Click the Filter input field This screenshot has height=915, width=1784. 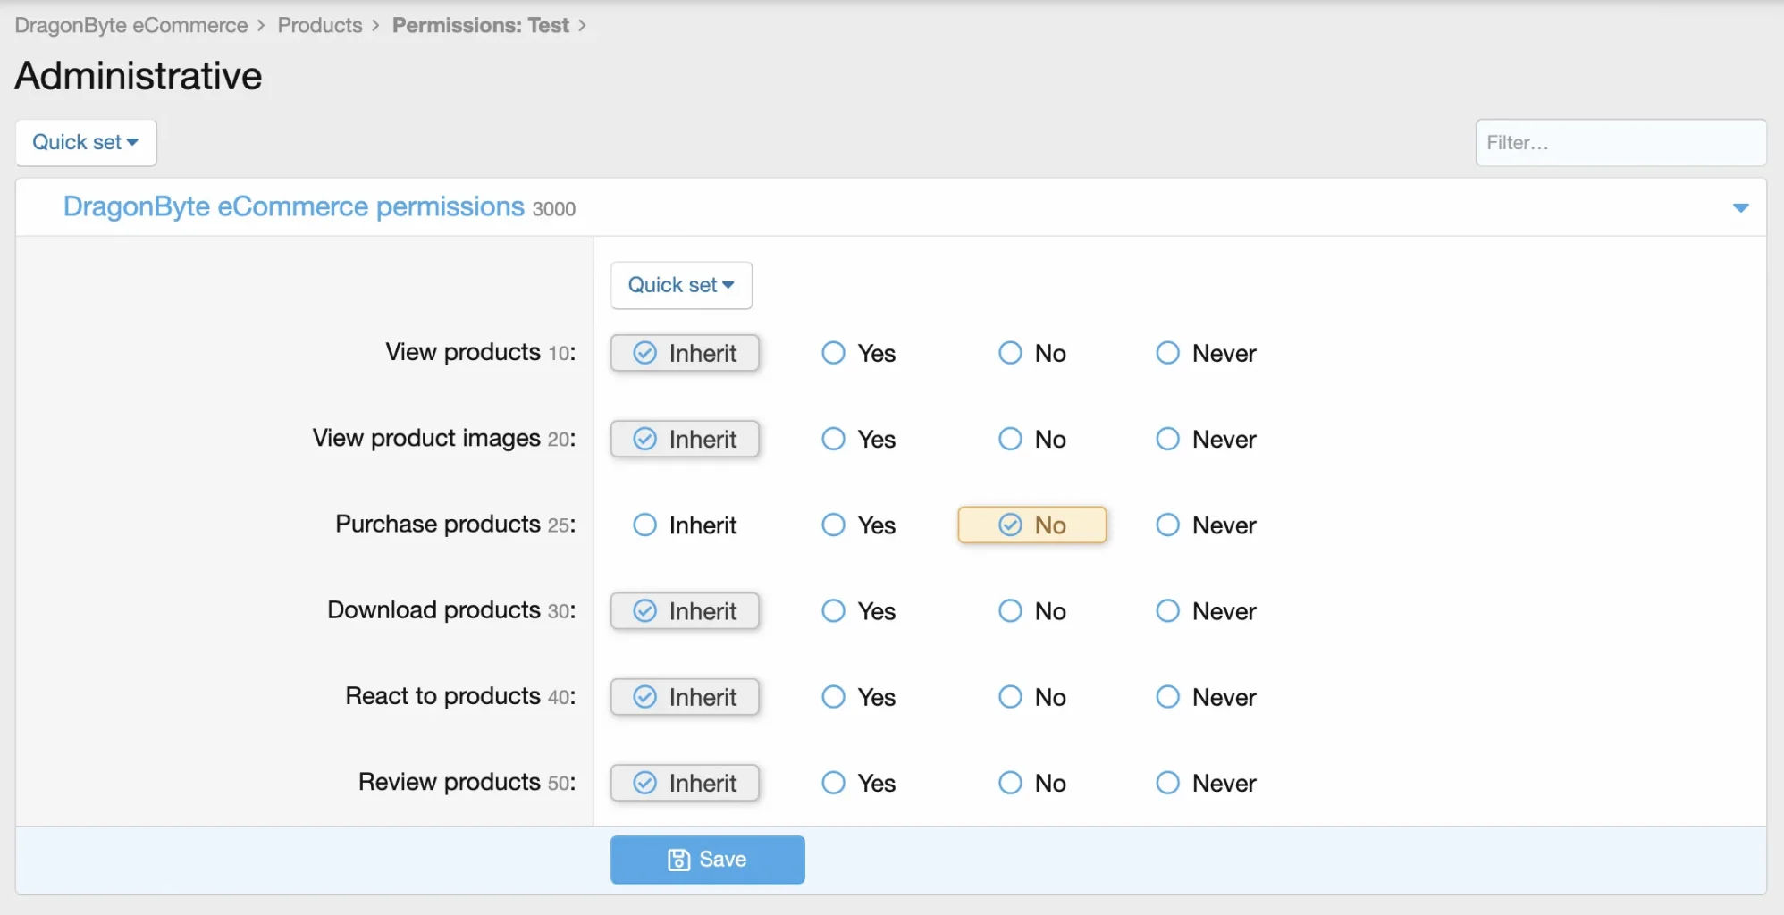(1620, 143)
